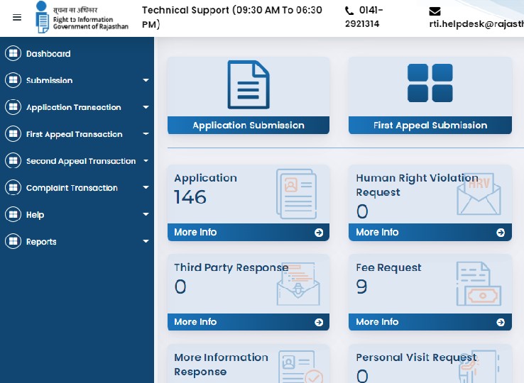Click the envelope email icon in the header
This screenshot has width=524, height=383.
[x=435, y=11]
